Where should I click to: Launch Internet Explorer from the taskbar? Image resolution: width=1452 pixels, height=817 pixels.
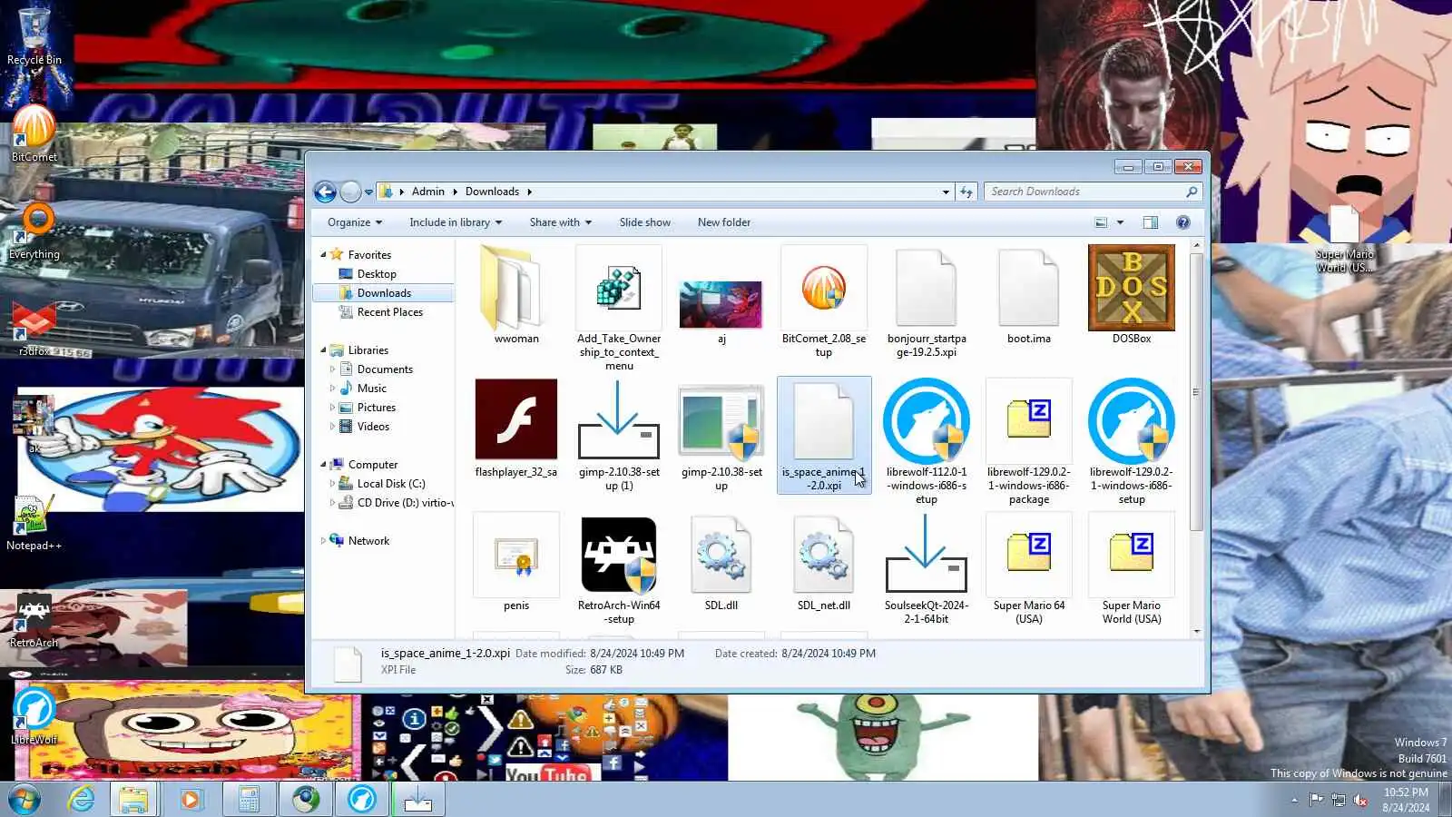(x=81, y=800)
